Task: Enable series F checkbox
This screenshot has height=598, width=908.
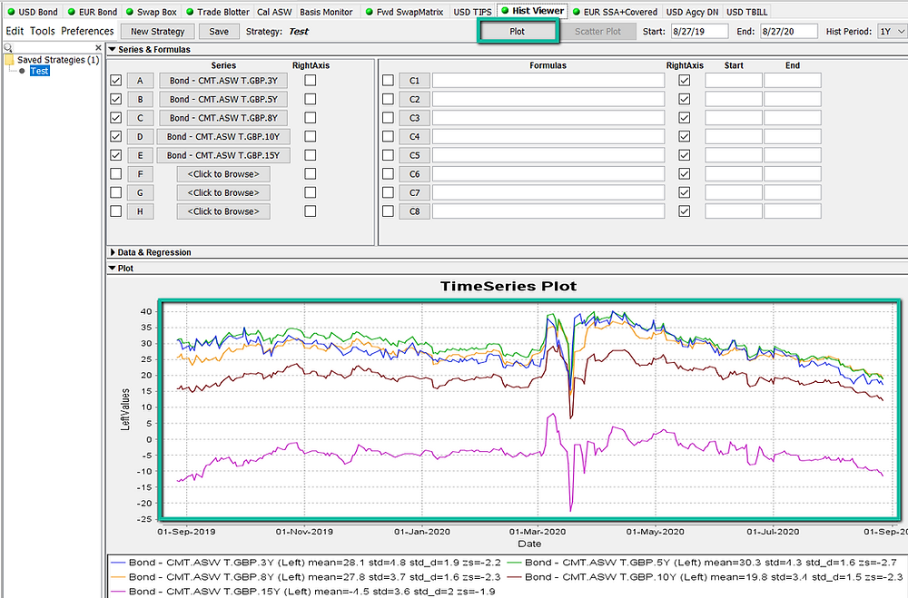Action: point(116,173)
